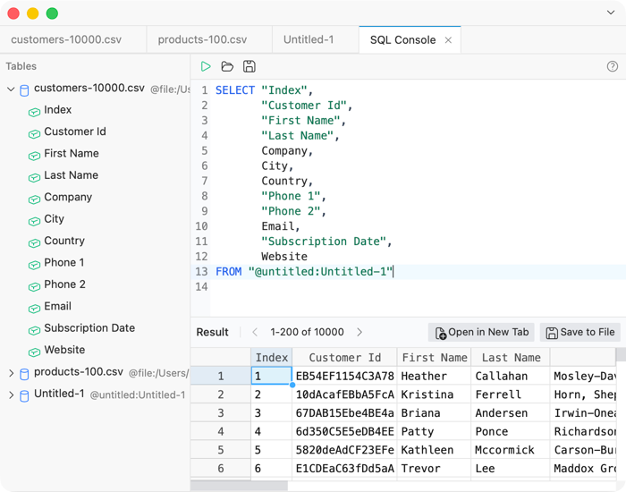Click the Ferrell last name cell
Viewport: 626px width, 492px height.
[511, 394]
